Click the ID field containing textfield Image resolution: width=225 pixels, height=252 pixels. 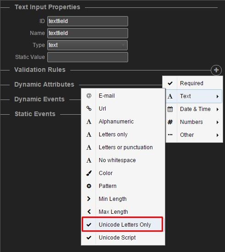[x=88, y=21]
